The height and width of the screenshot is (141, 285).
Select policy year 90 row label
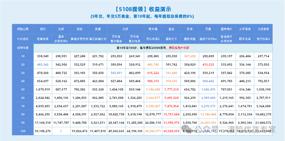click(x=23, y=123)
